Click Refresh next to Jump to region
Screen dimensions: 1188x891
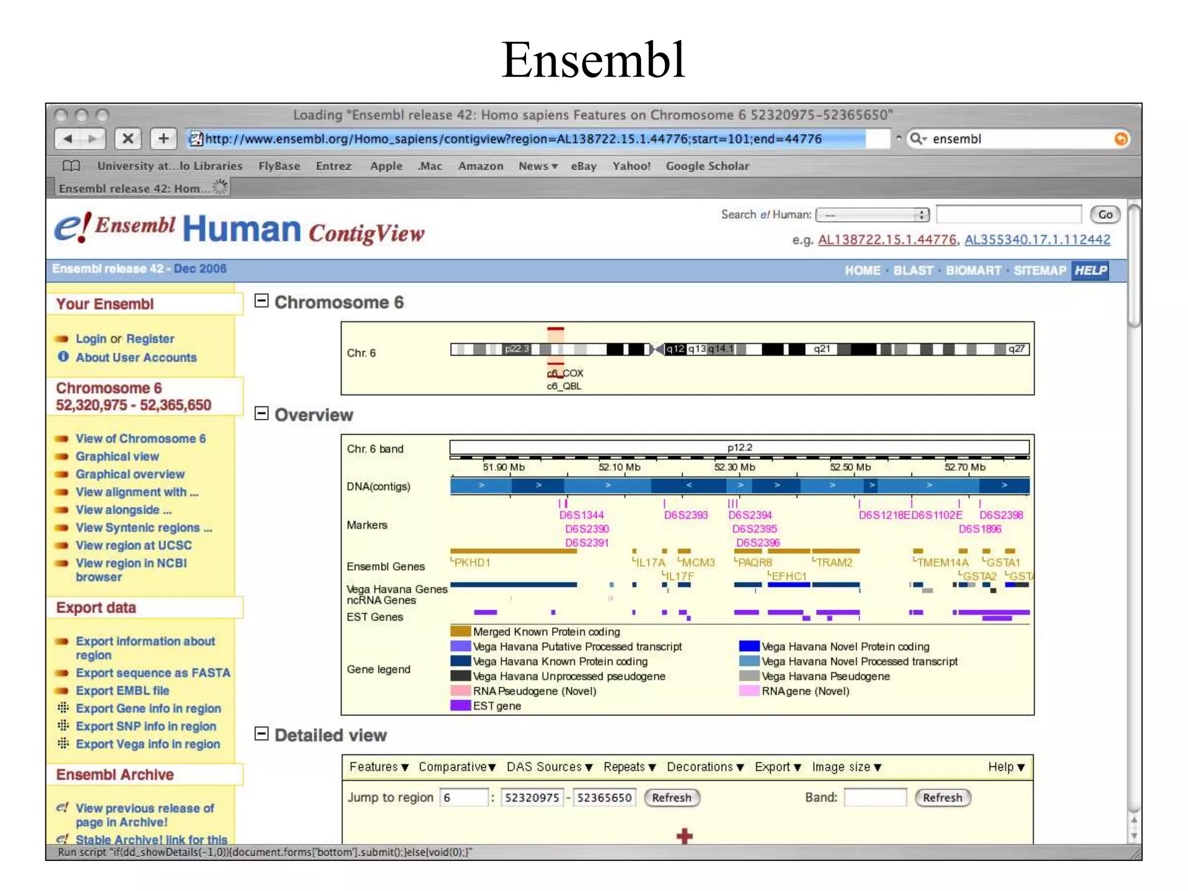(x=672, y=798)
